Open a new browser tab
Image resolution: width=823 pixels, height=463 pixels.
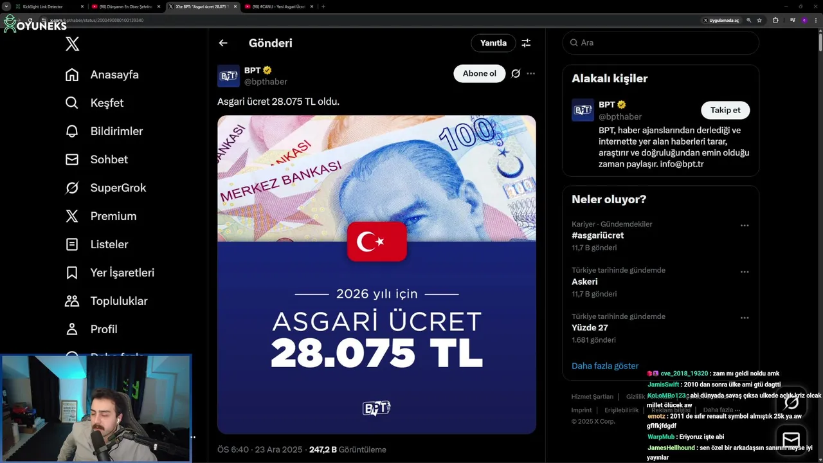click(x=323, y=6)
